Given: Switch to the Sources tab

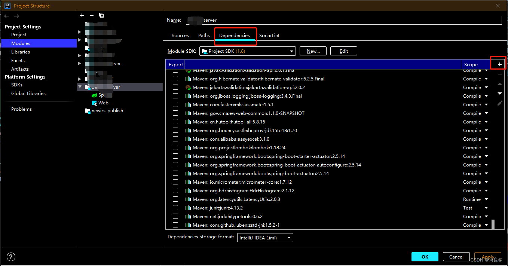Looking at the screenshot, I should [x=180, y=36].
